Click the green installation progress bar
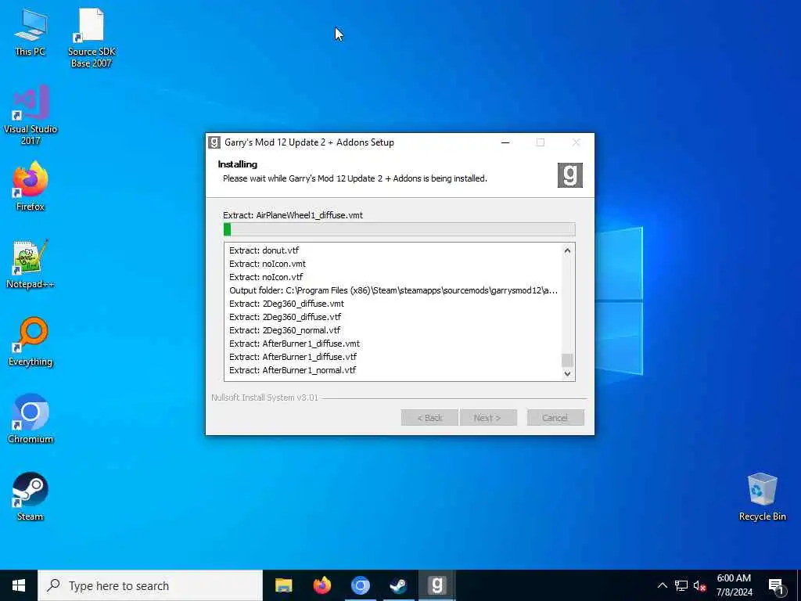Viewport: 801px width, 601px height. 400,229
